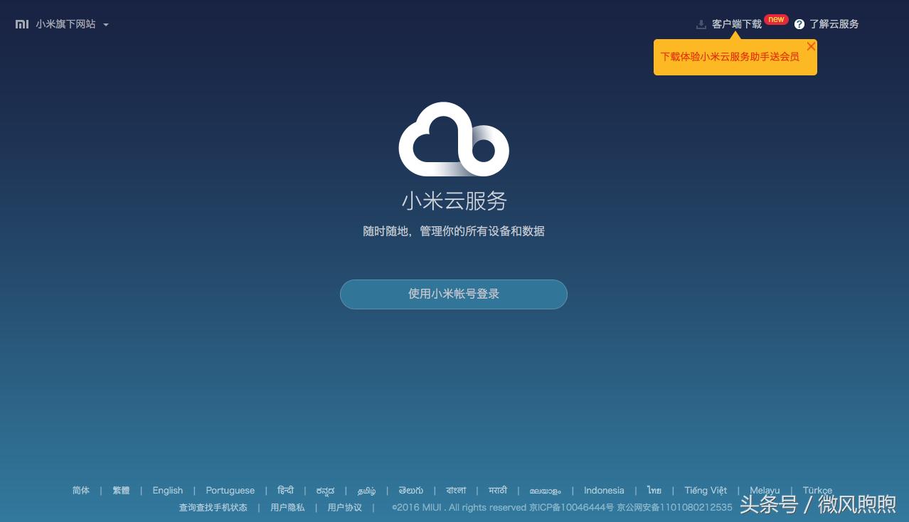
Task: Switch language to English
Action: click(x=167, y=490)
